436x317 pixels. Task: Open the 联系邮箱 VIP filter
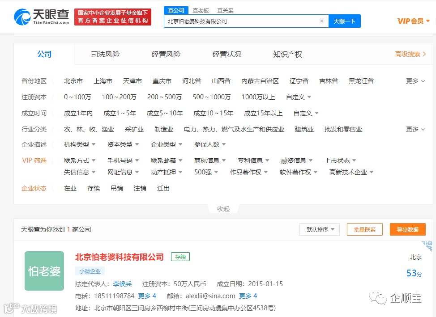166,161
